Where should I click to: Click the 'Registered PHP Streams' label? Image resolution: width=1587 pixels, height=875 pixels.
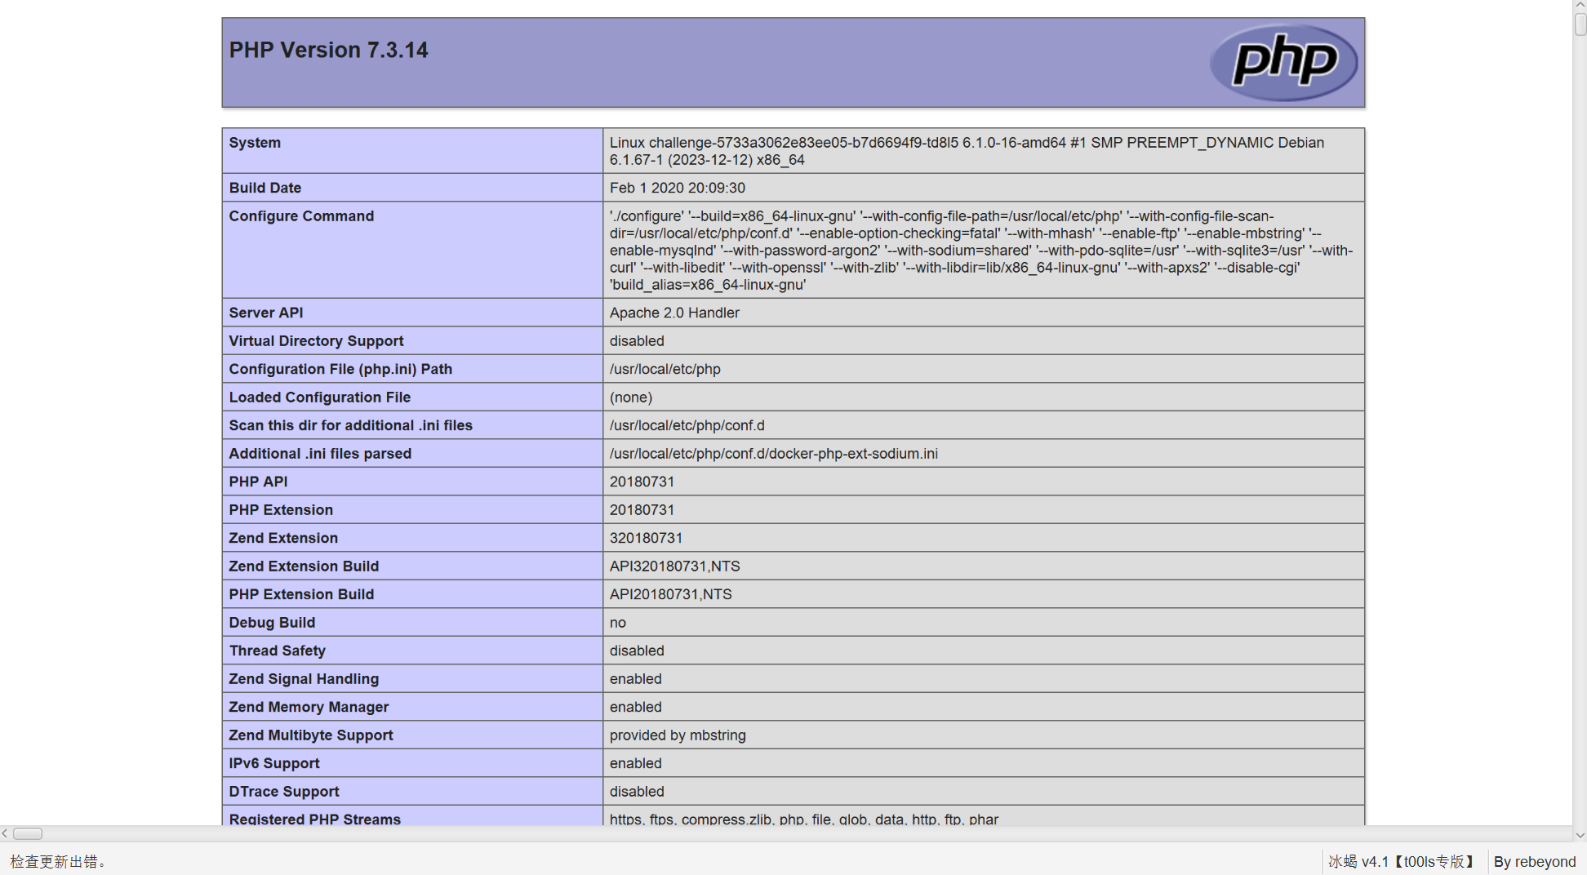point(314,819)
